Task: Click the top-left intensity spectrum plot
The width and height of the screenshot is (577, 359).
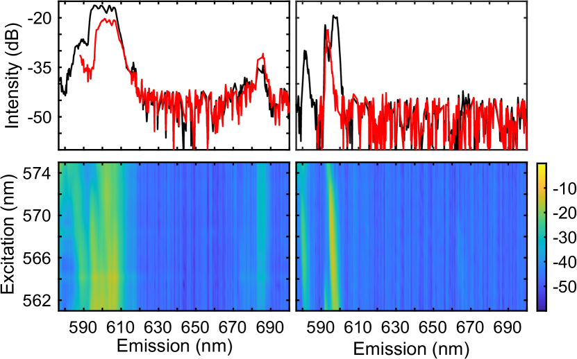Action: 174,75
